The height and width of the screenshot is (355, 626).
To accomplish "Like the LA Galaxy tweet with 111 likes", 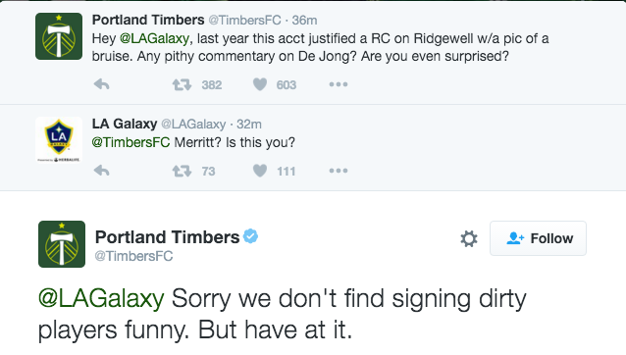I will [260, 171].
